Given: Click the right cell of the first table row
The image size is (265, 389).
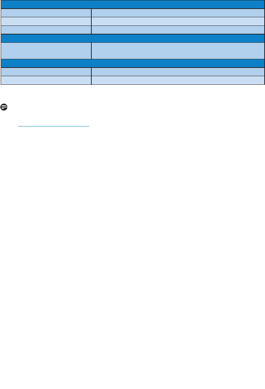Looking at the screenshot, I should point(178,13).
